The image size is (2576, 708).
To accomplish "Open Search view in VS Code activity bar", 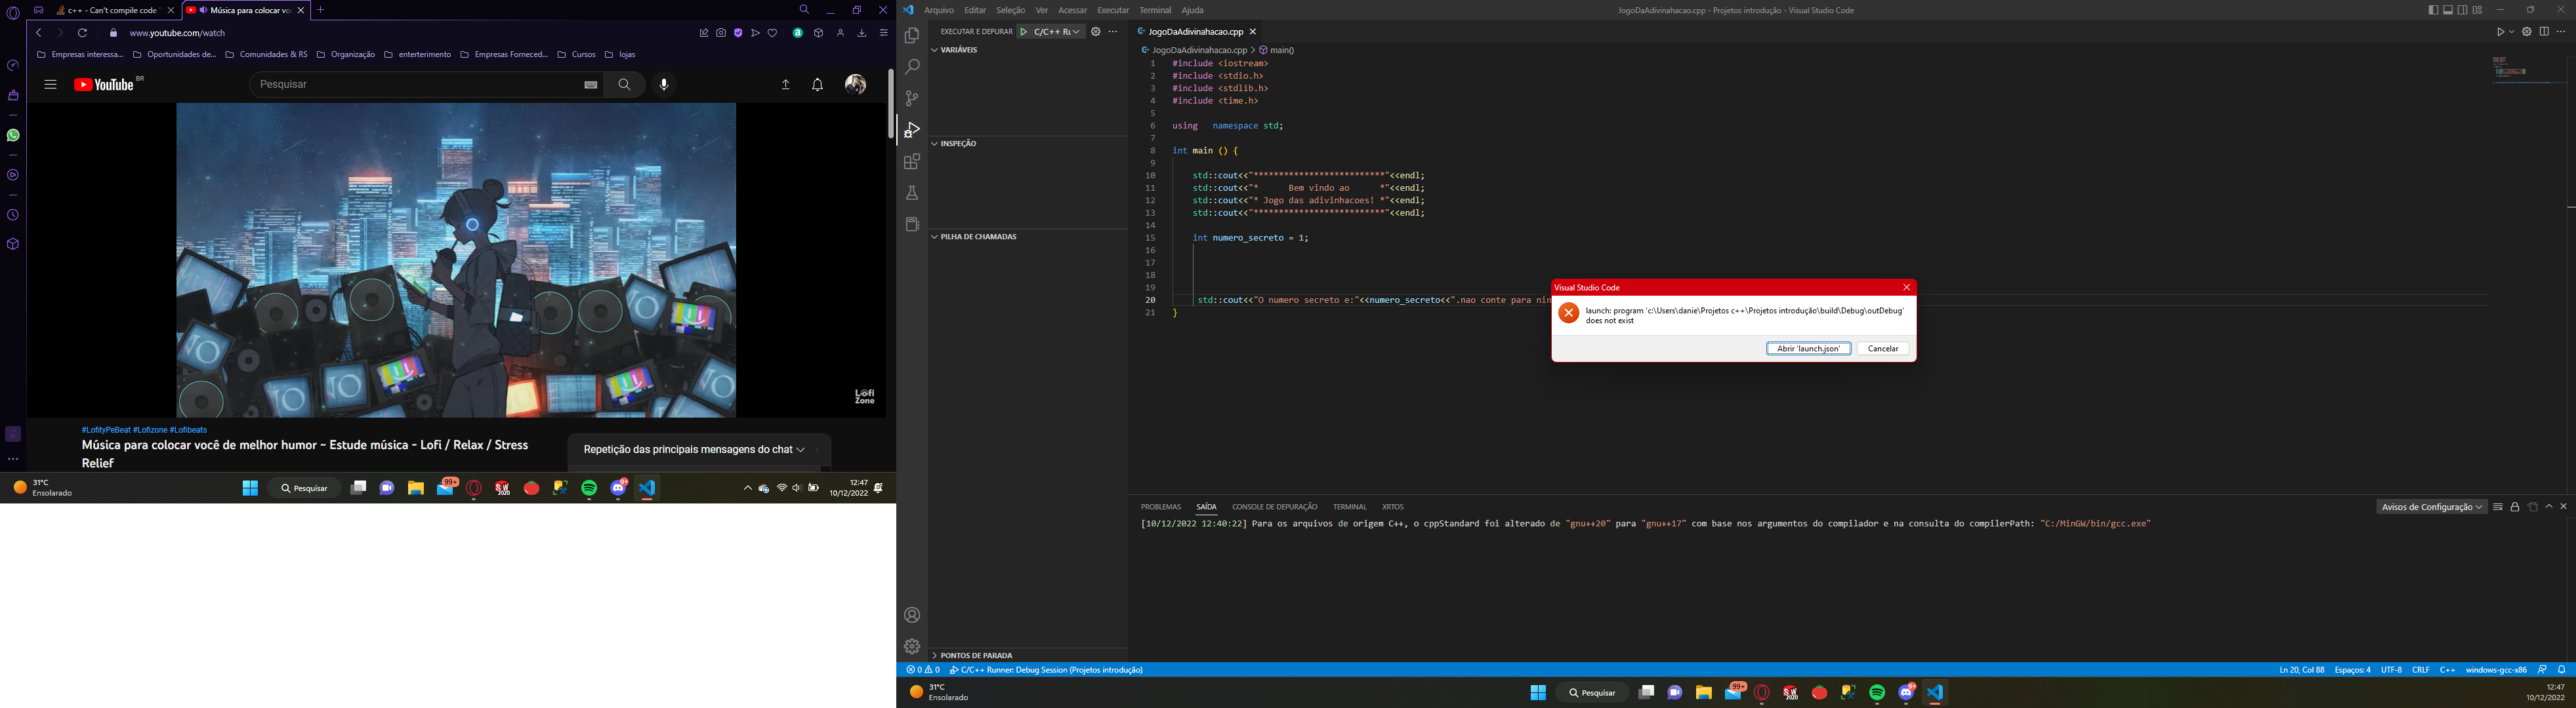I will point(912,67).
